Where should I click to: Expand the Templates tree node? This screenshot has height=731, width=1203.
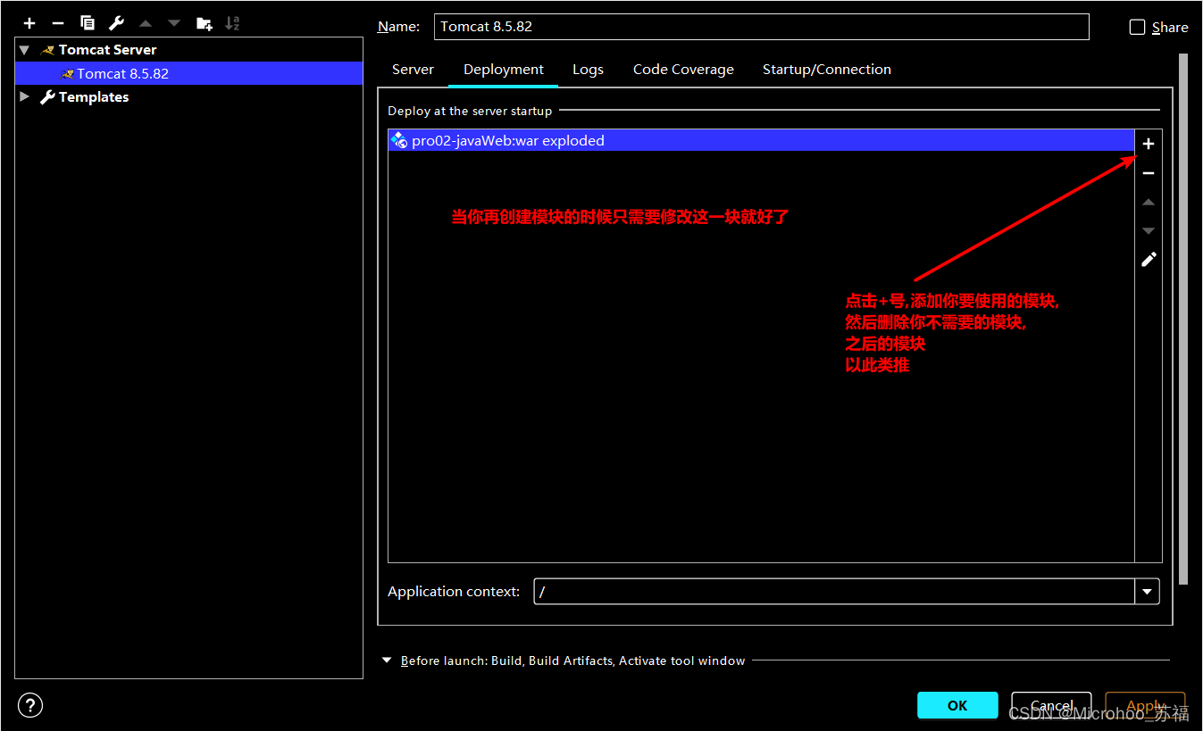tap(24, 96)
